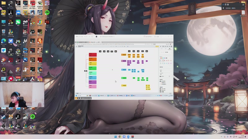Click add sheet plus at canvas bottom

click(x=80, y=93)
